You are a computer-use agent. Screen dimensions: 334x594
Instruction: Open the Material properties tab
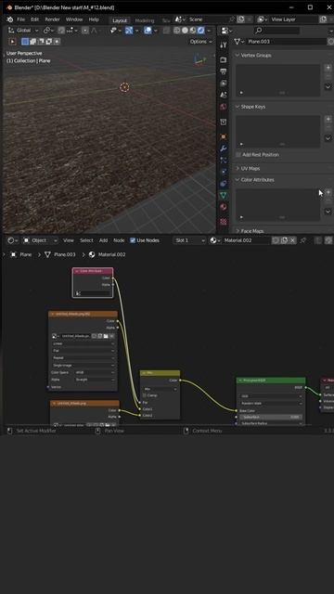pyautogui.click(x=224, y=207)
